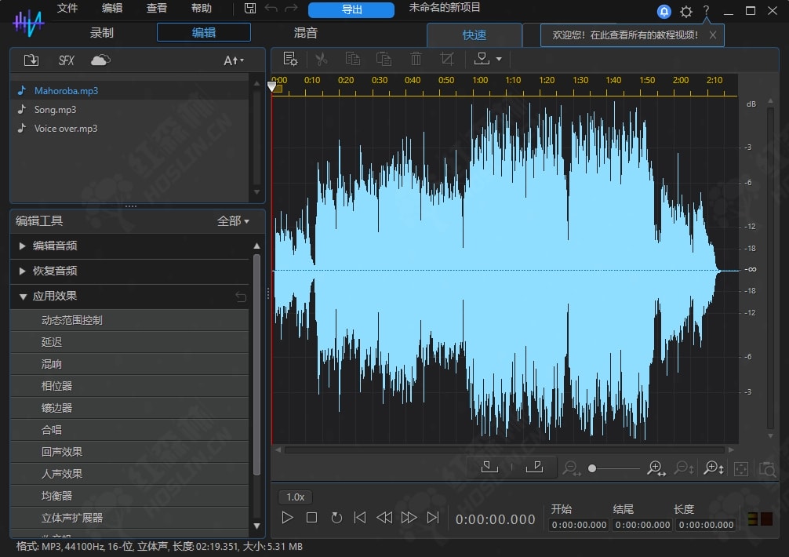
Task: Open the 文件 menu
Action: pyautogui.click(x=67, y=9)
